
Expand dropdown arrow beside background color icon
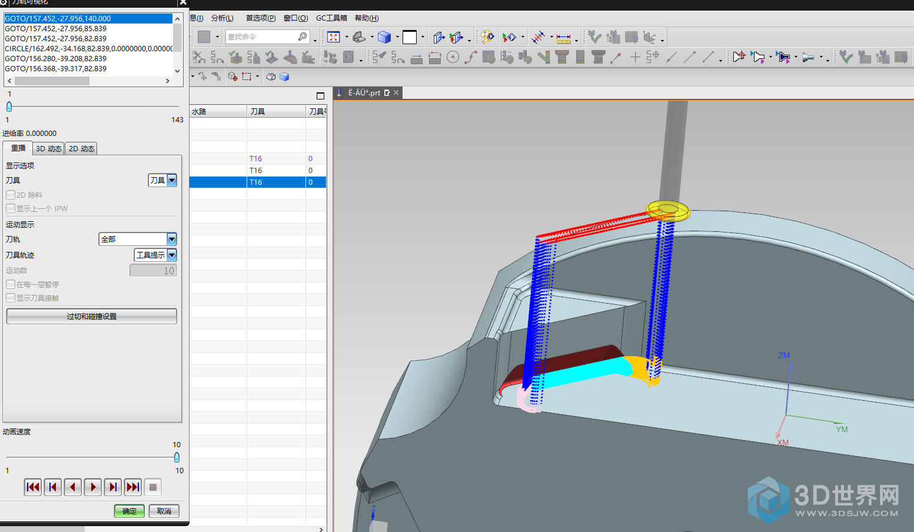point(423,37)
